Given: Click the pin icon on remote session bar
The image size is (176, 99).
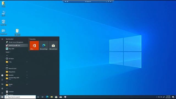Looking at the screenshot, I should pos(65,1).
